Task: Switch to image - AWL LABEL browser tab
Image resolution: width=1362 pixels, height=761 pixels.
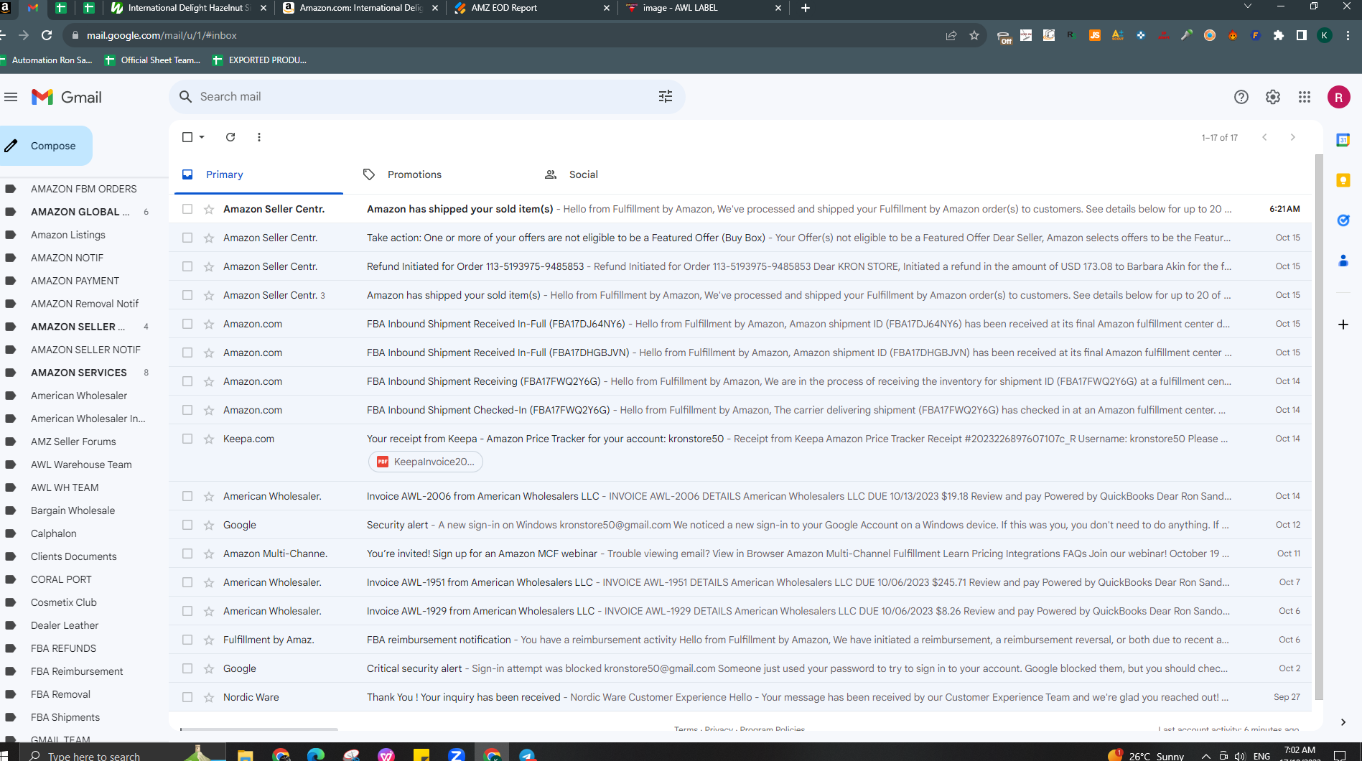Action: click(x=703, y=8)
